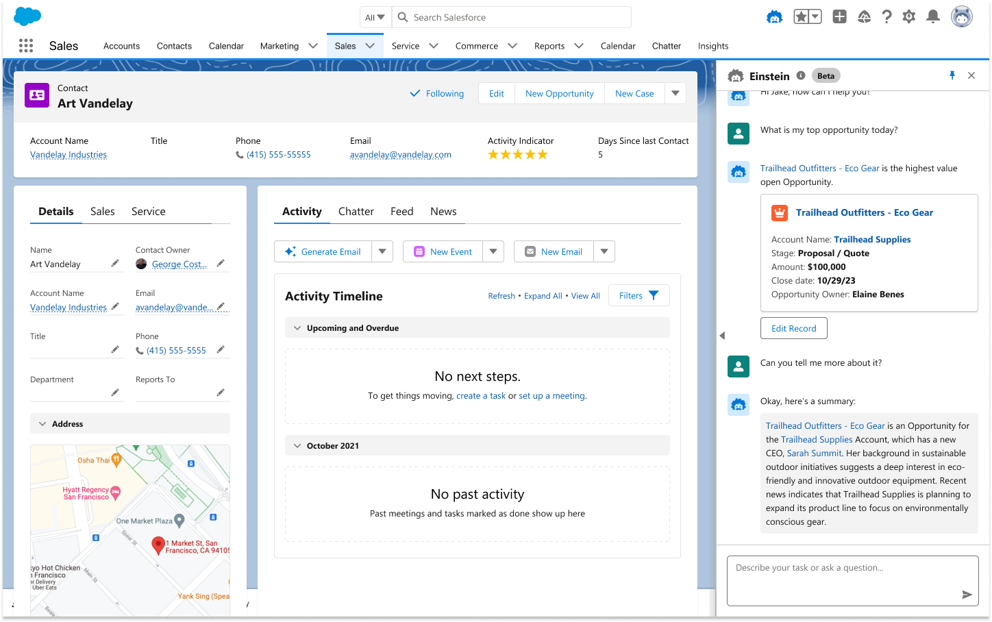Send the Einstein message
This screenshot has height=622, width=992.
click(x=967, y=595)
